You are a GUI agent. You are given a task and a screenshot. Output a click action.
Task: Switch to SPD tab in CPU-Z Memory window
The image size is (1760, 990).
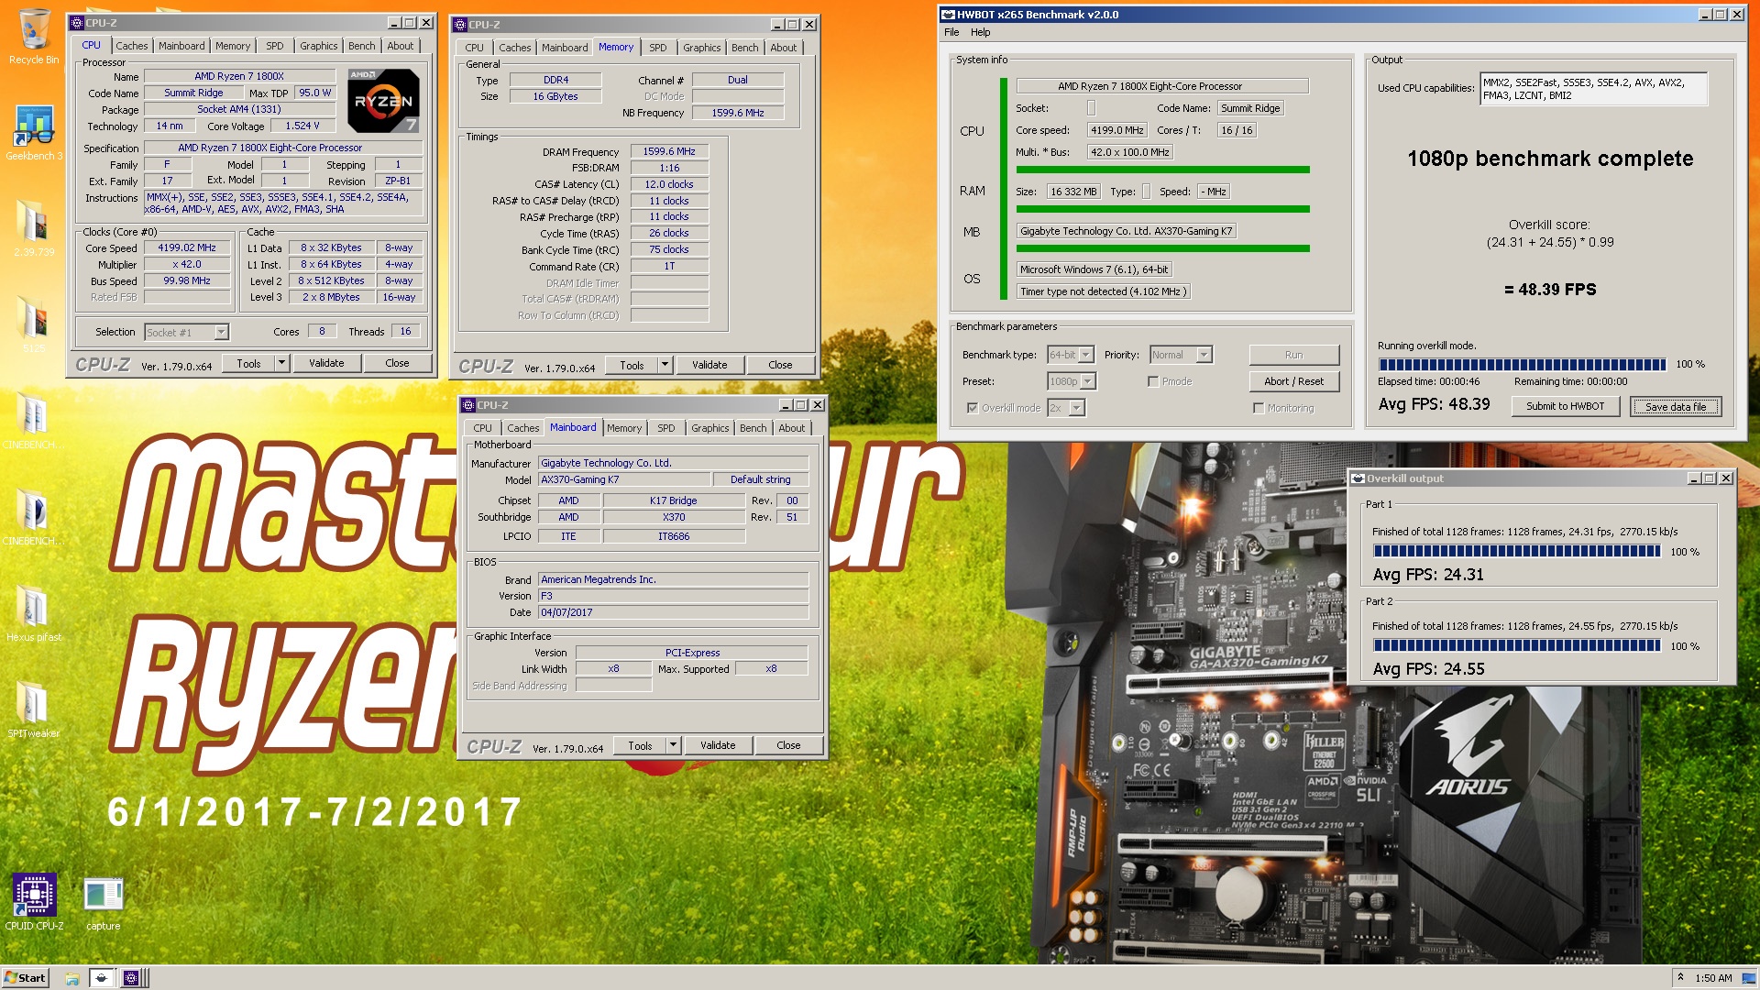coord(658,48)
